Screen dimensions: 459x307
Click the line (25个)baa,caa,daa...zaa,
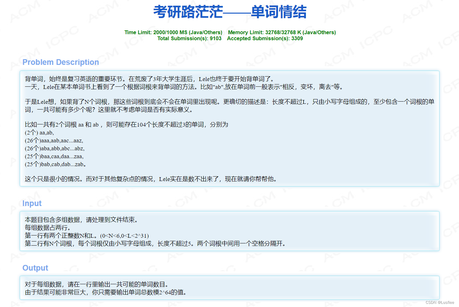54,156
